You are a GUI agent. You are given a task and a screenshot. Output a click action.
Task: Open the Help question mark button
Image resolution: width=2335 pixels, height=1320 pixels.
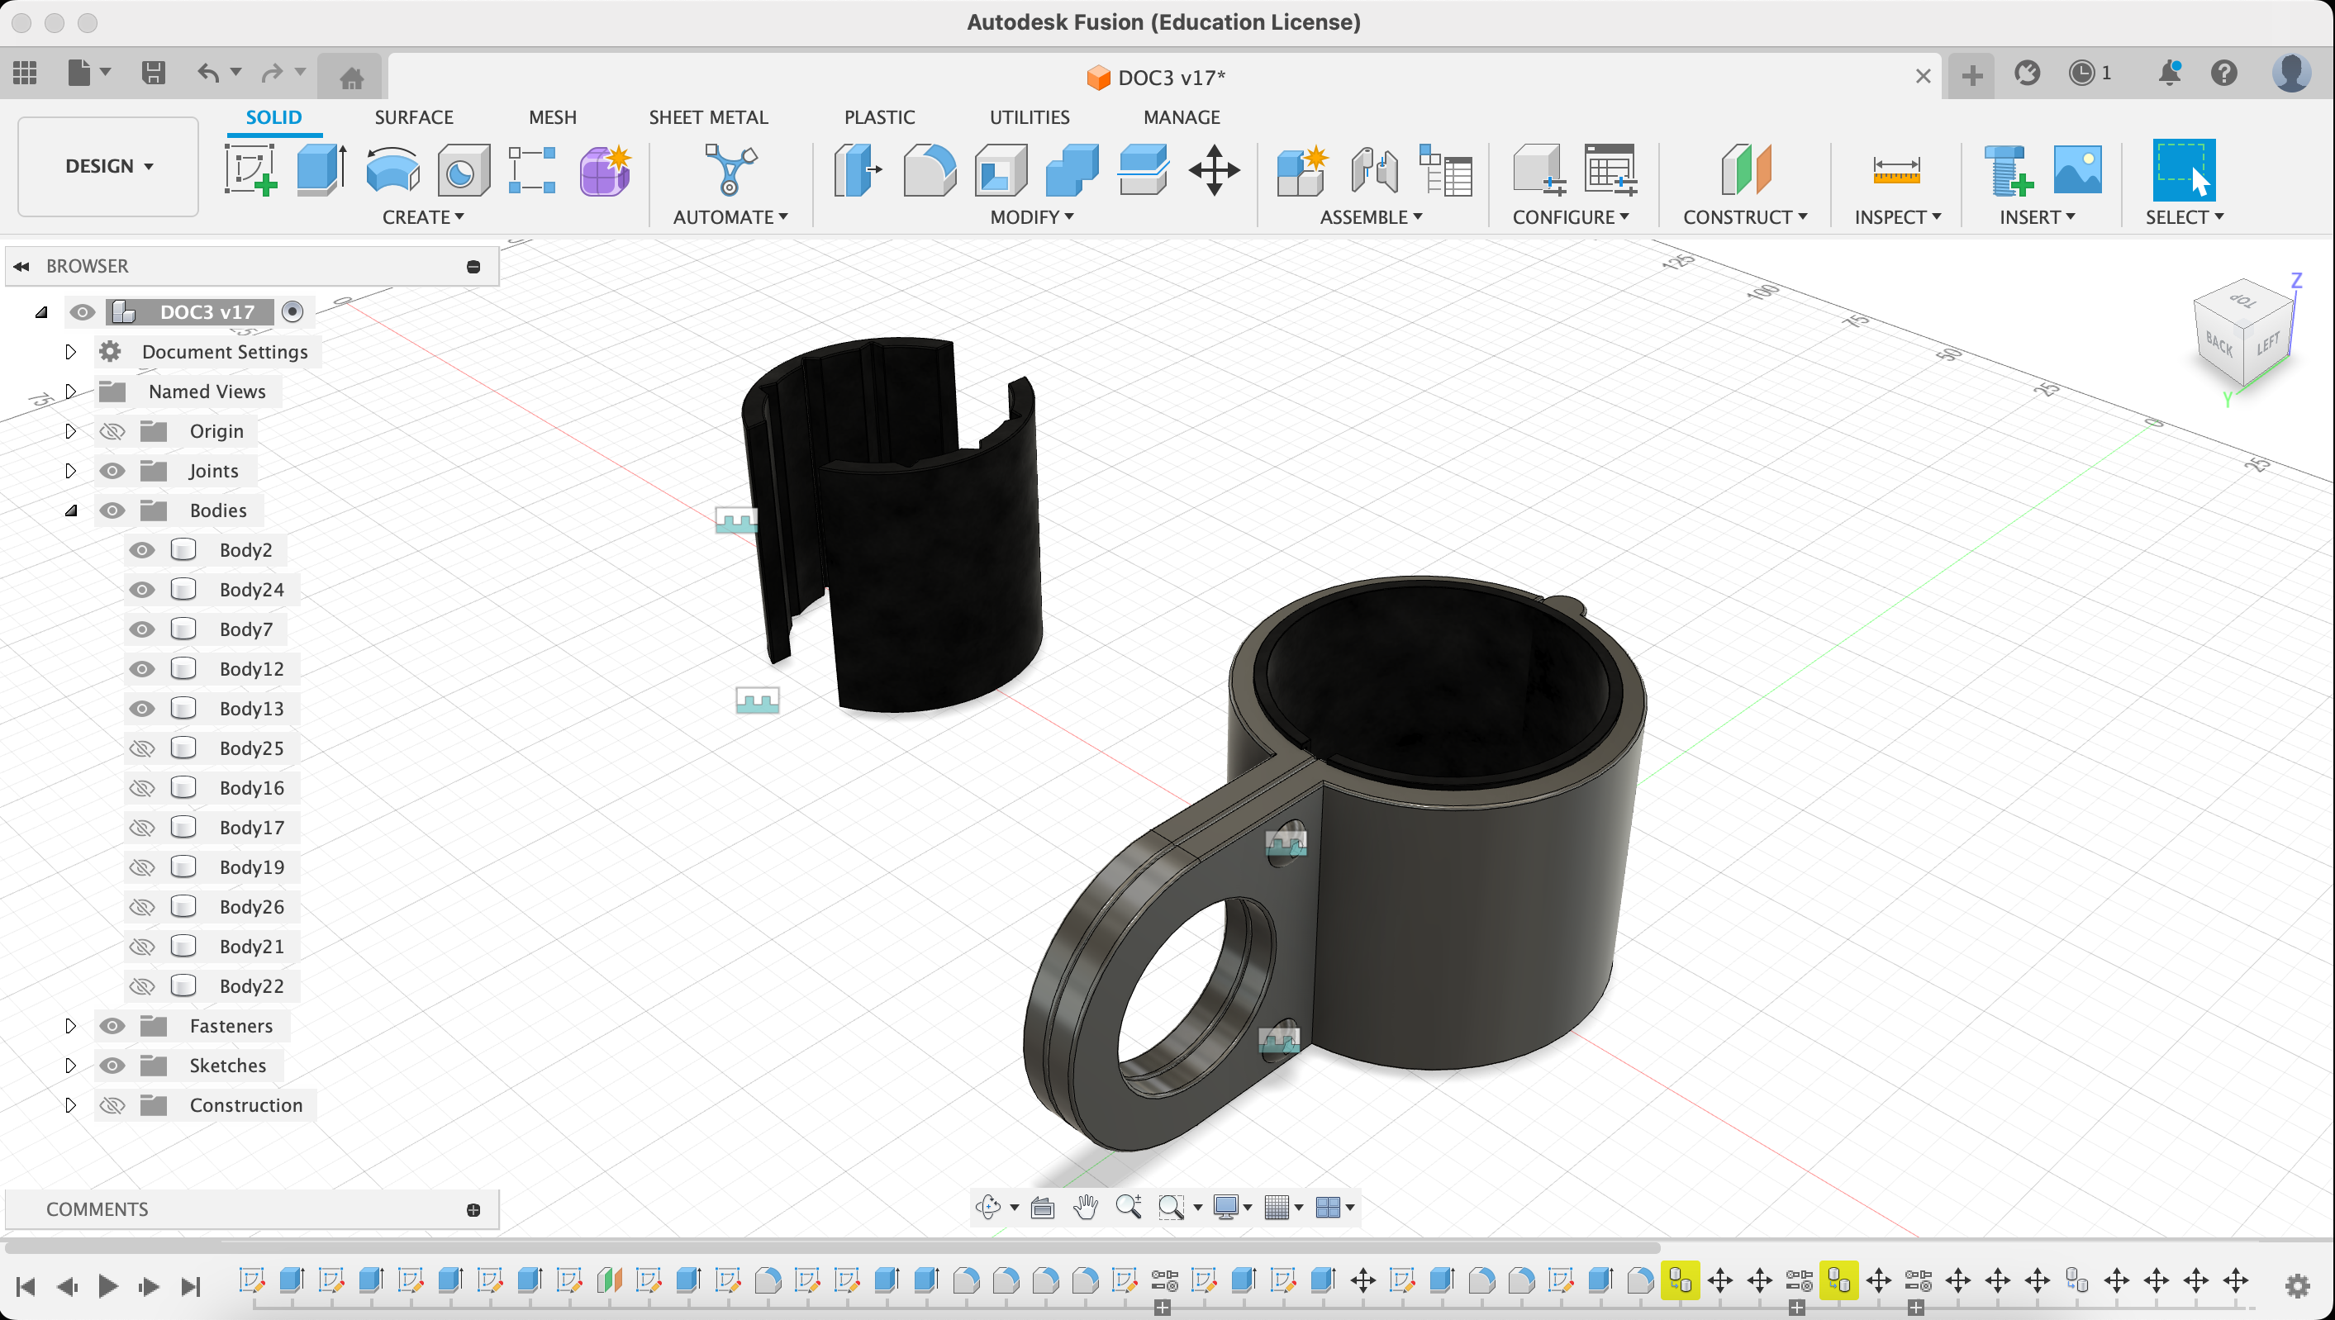click(2223, 73)
